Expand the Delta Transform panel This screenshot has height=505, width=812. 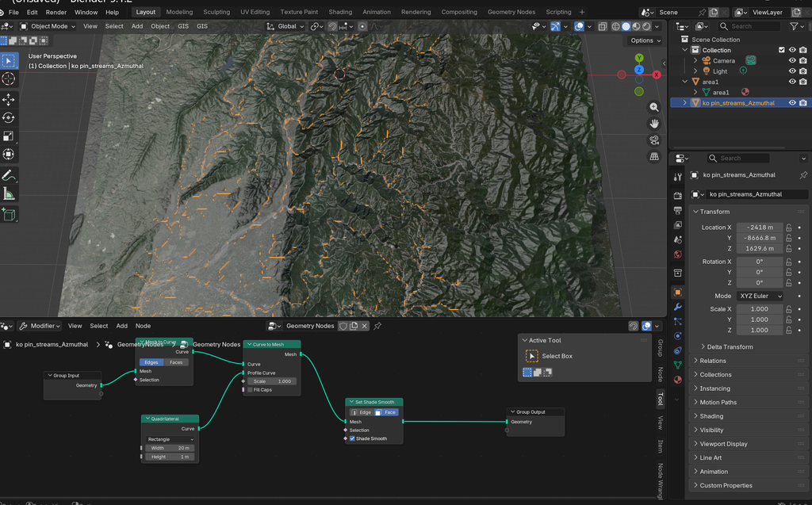pyautogui.click(x=730, y=347)
